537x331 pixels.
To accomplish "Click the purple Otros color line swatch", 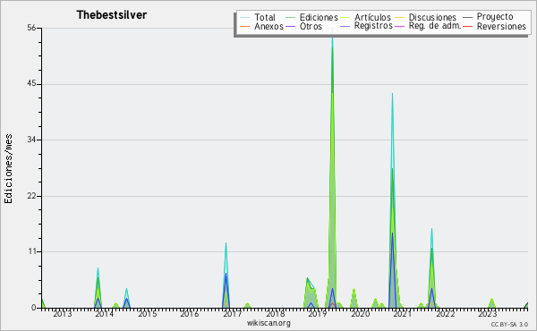I will tap(290, 26).
